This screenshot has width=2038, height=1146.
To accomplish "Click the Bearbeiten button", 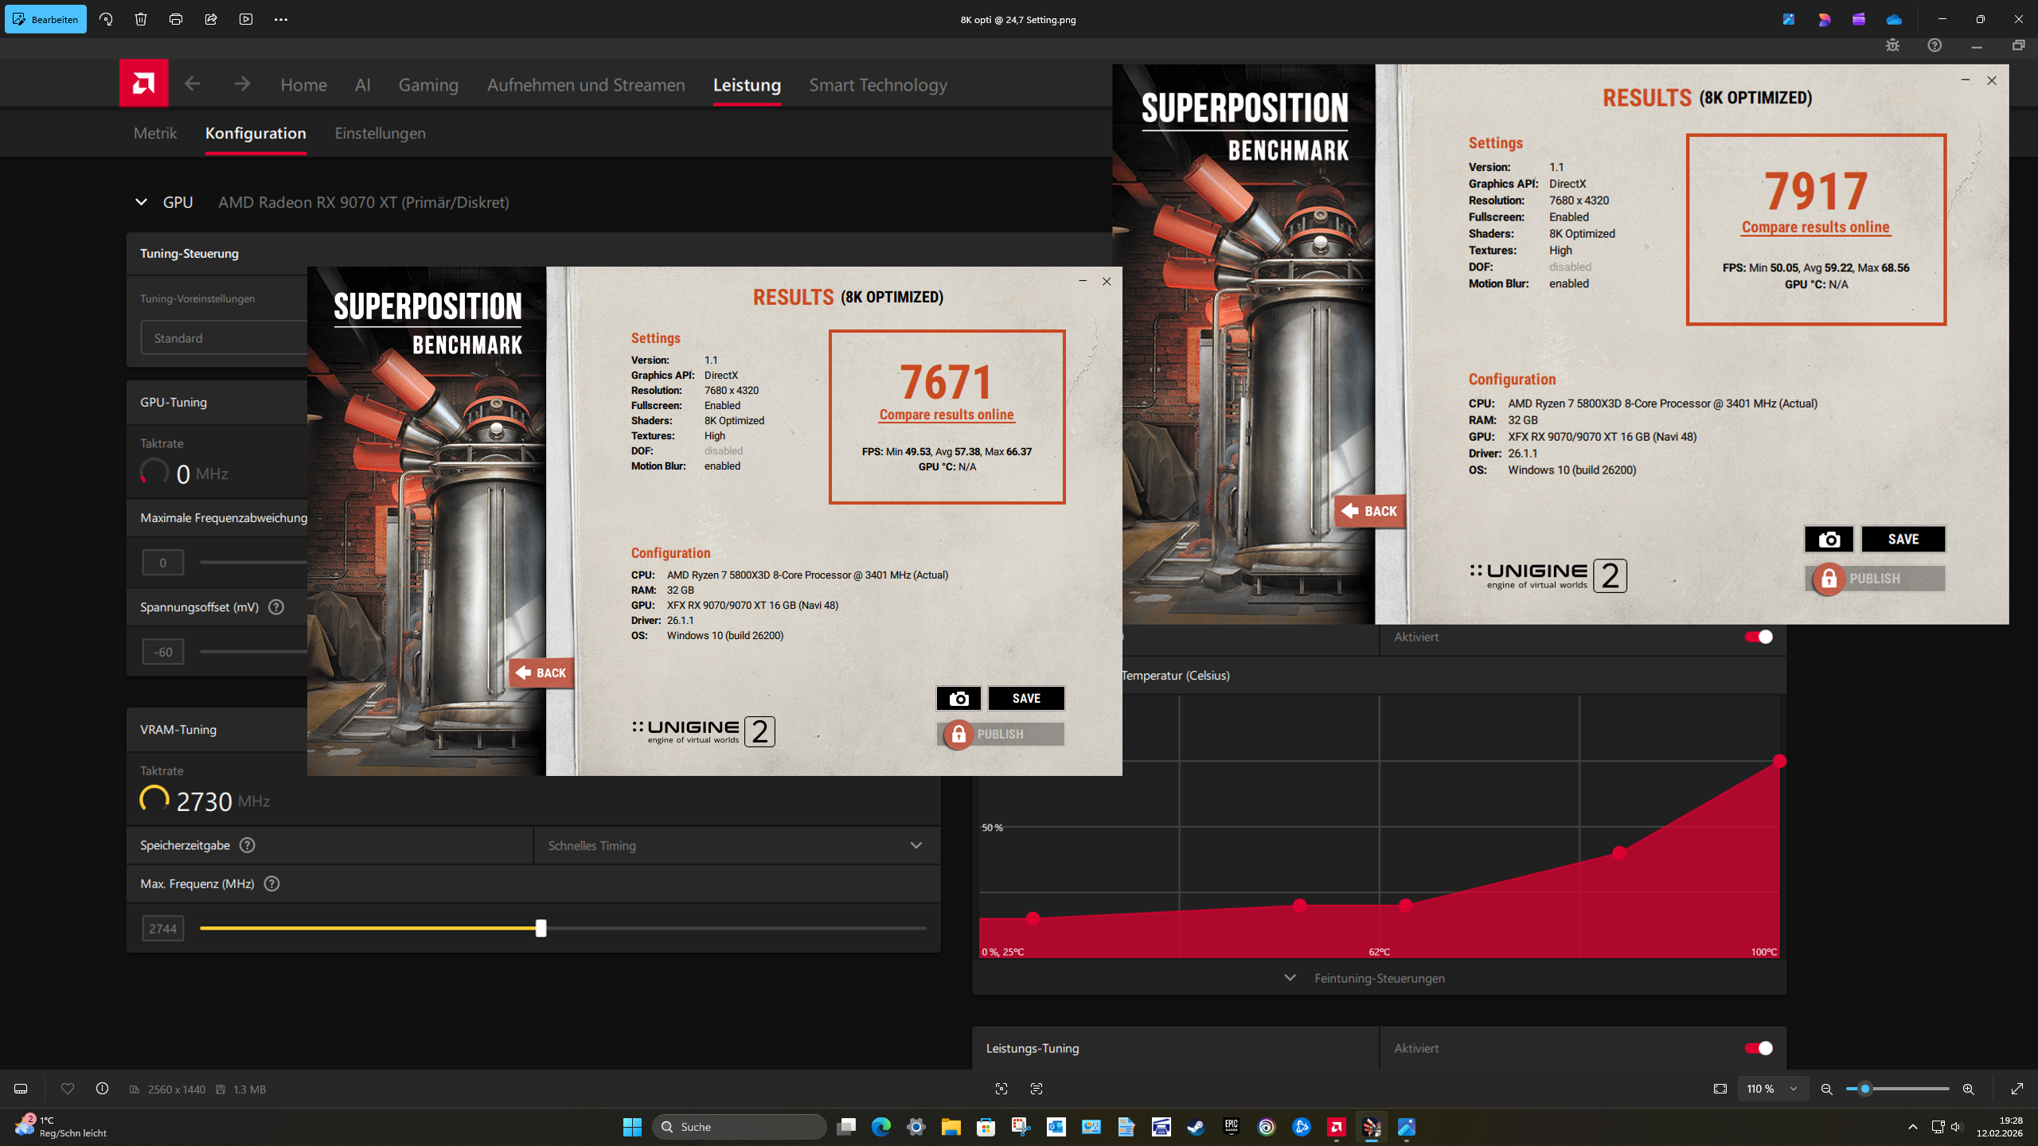I will (x=45, y=19).
